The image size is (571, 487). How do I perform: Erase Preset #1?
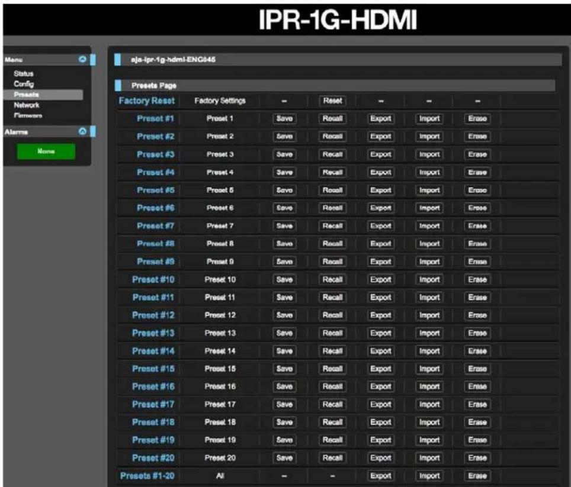(477, 118)
